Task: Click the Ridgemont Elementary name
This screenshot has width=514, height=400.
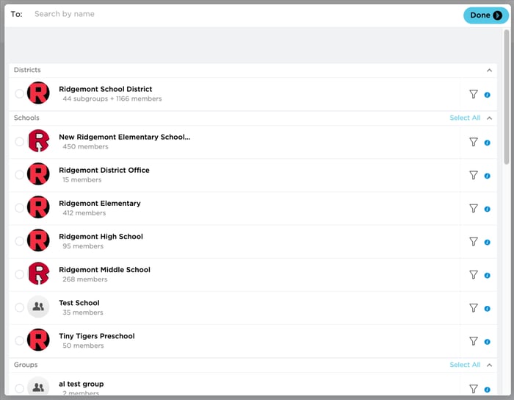Action: pyautogui.click(x=100, y=204)
